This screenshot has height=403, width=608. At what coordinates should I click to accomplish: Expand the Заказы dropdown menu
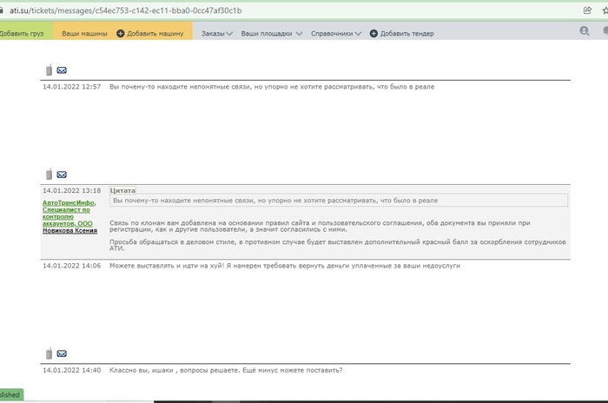click(217, 33)
